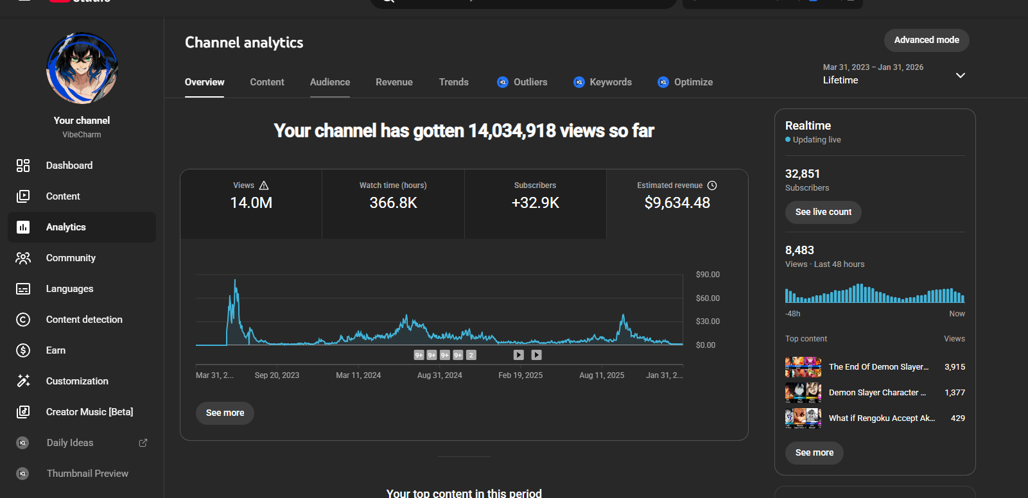Click the 32,851 subscribers count in Realtime
This screenshot has width=1028, height=498.
(x=803, y=174)
